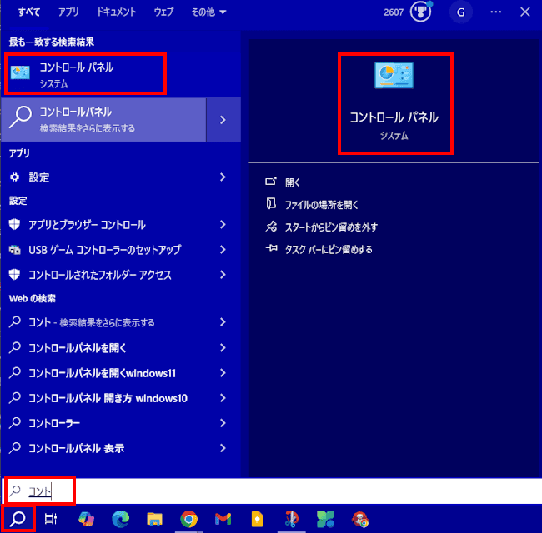Close the search panel with X

tap(525, 12)
